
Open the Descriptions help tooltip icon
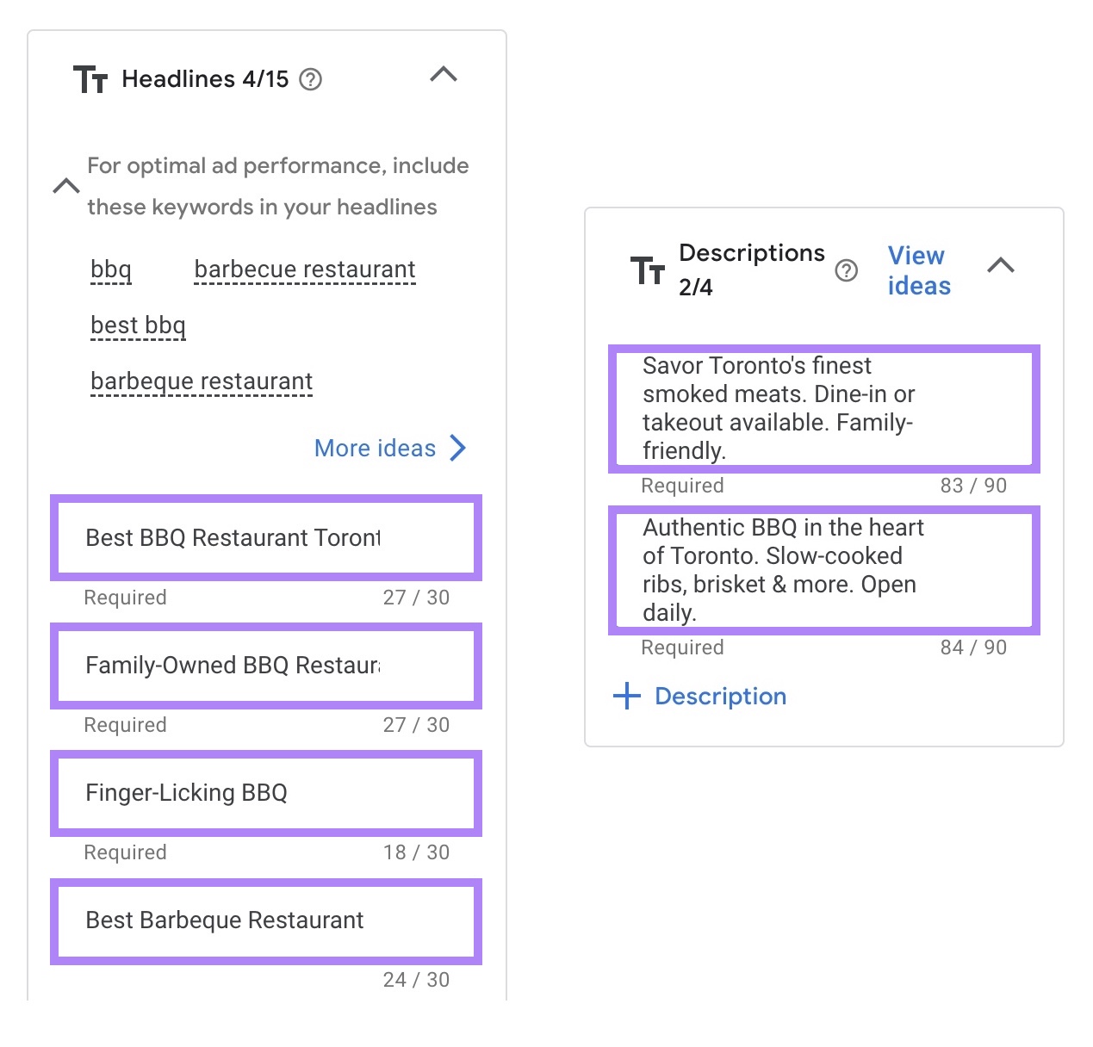[847, 270]
